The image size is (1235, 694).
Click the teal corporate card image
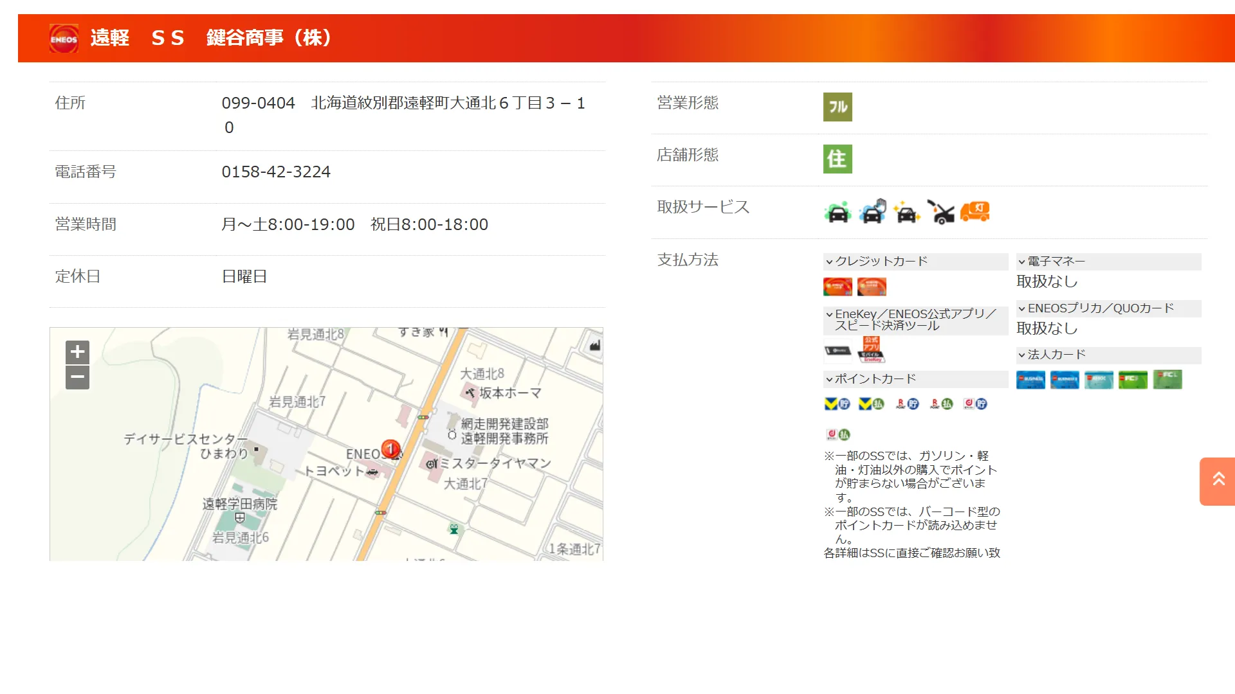(1099, 380)
